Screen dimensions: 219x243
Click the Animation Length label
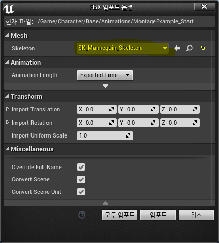click(35, 75)
